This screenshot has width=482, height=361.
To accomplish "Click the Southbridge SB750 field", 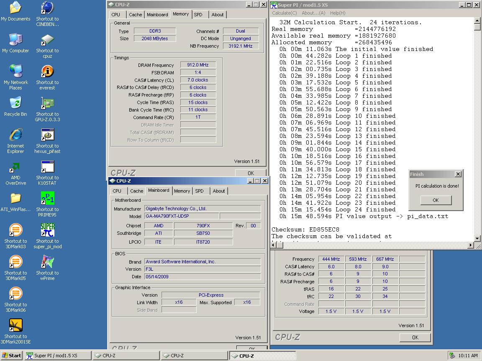I will pyautogui.click(x=203, y=233).
